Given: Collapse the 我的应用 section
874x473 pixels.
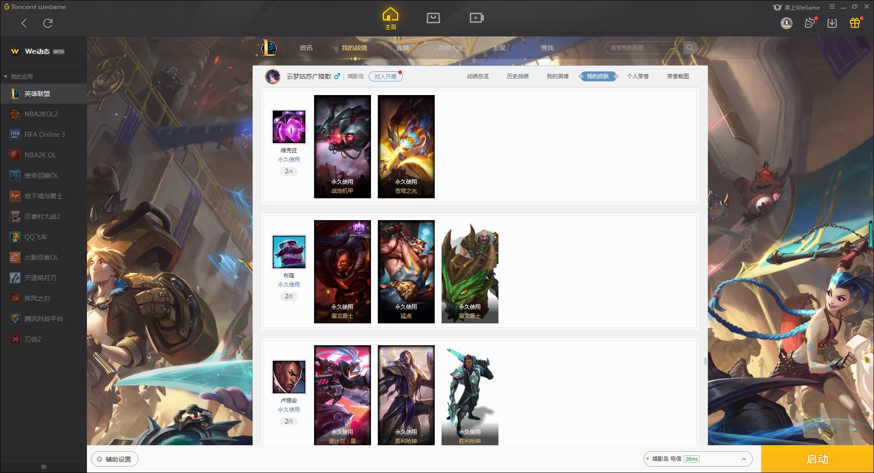Looking at the screenshot, I should (x=18, y=76).
